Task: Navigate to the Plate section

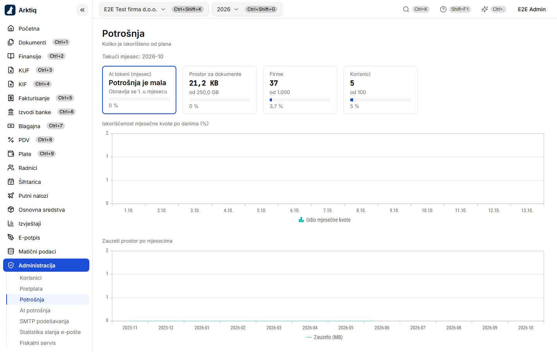Action: tap(46, 154)
